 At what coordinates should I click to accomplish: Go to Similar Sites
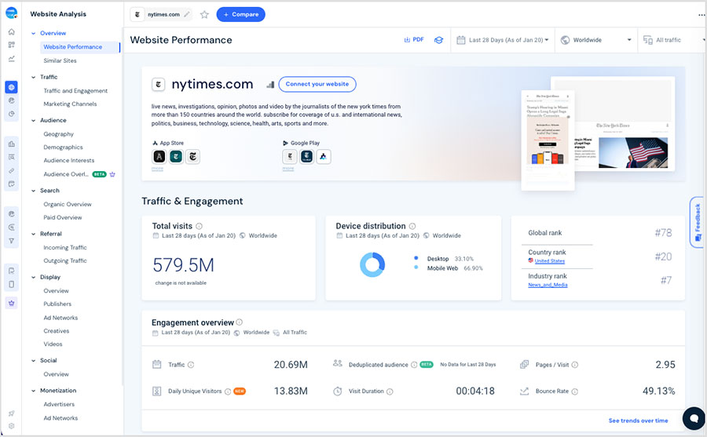60,60
